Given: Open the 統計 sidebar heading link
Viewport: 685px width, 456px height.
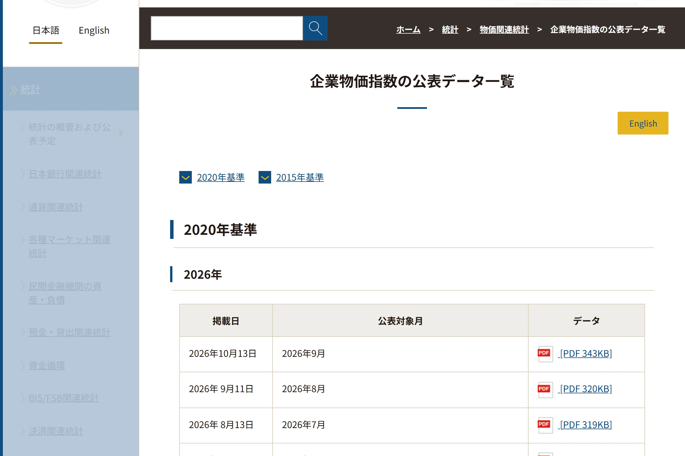Looking at the screenshot, I should click(30, 89).
